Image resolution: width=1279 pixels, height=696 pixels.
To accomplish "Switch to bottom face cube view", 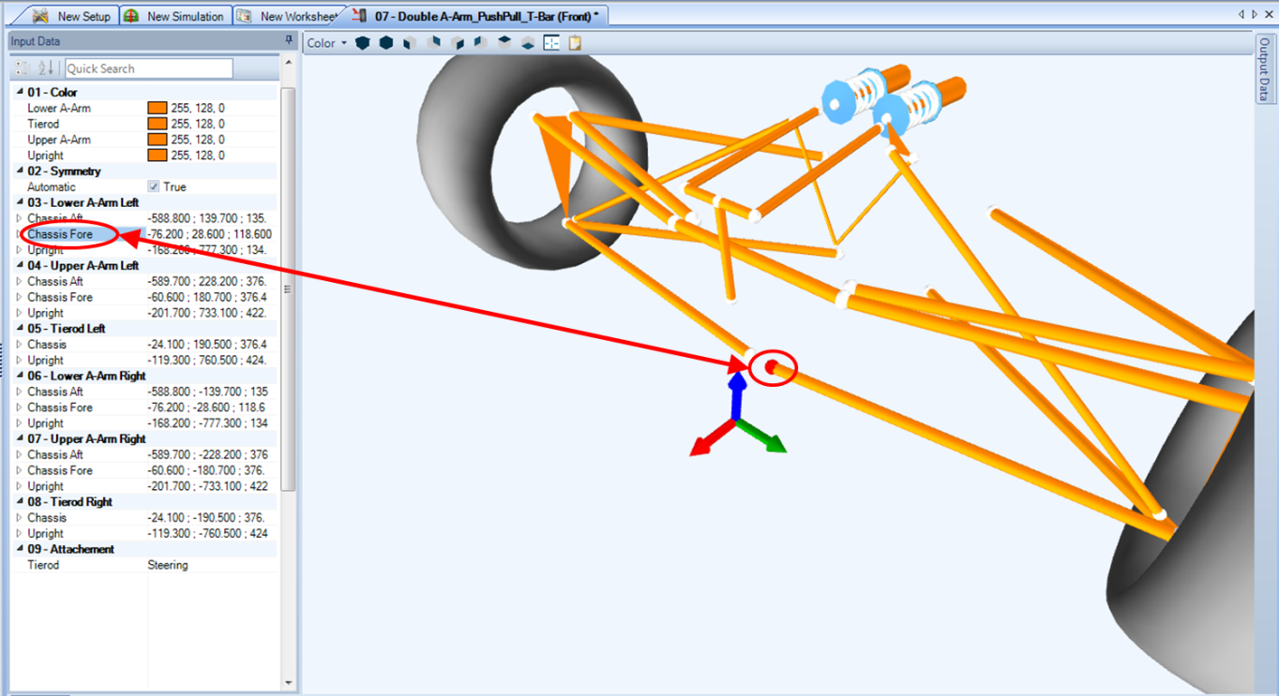I will click(x=528, y=43).
